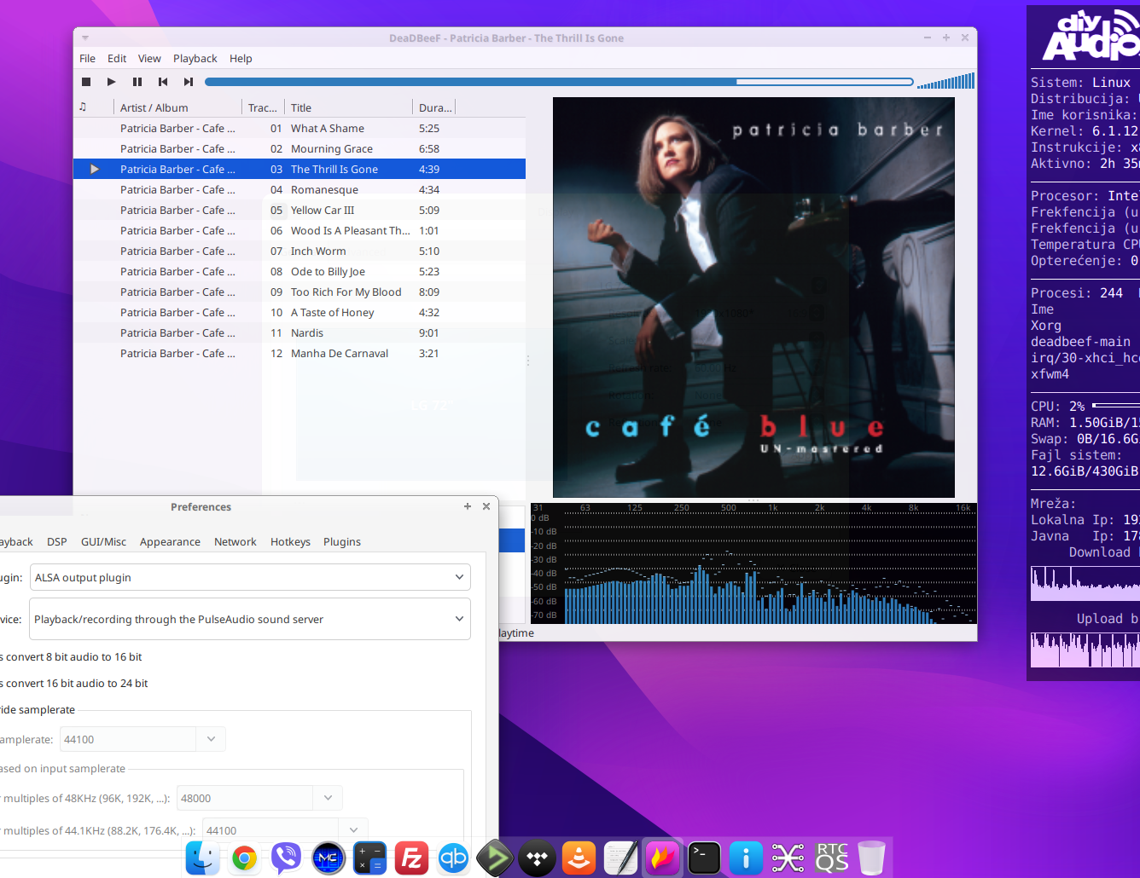
Task: Select track 'A Taste of Honey'
Action: 300,312
